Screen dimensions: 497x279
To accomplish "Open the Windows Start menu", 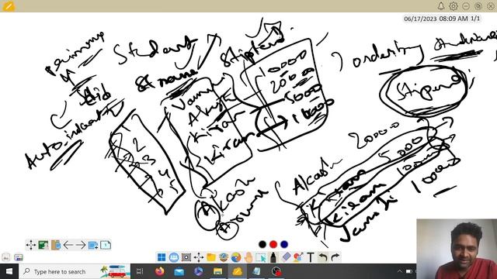I will tap(9, 271).
